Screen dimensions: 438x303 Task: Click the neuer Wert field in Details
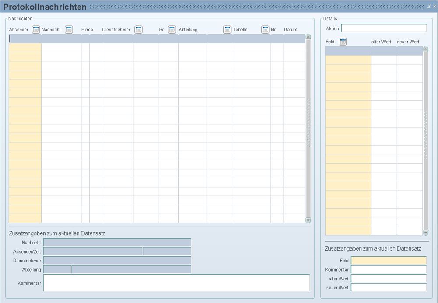click(389, 287)
